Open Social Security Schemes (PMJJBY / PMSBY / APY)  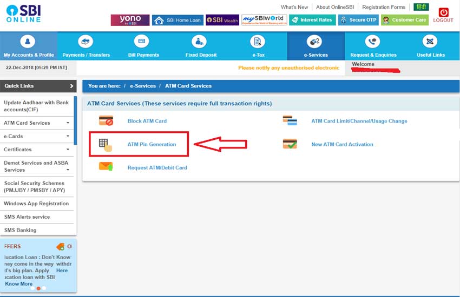tap(37, 187)
